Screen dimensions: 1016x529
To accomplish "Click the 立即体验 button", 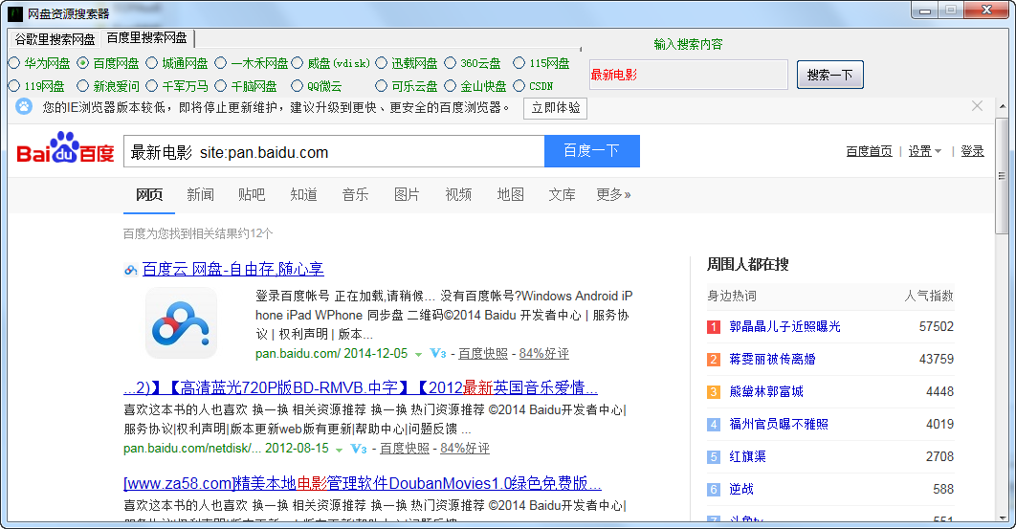I will click(x=555, y=108).
